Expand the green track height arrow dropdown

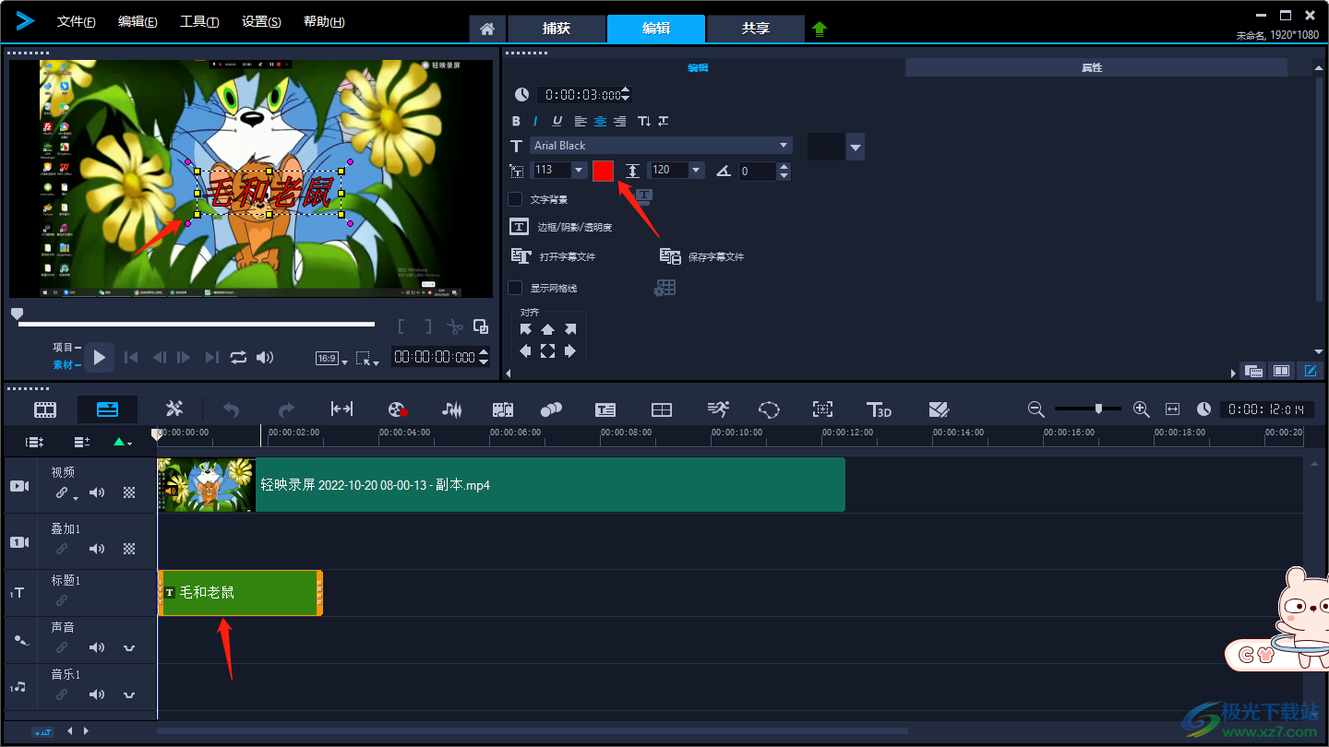[123, 443]
